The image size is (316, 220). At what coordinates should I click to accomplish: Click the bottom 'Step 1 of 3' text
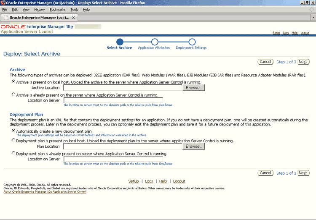[x=286, y=173]
